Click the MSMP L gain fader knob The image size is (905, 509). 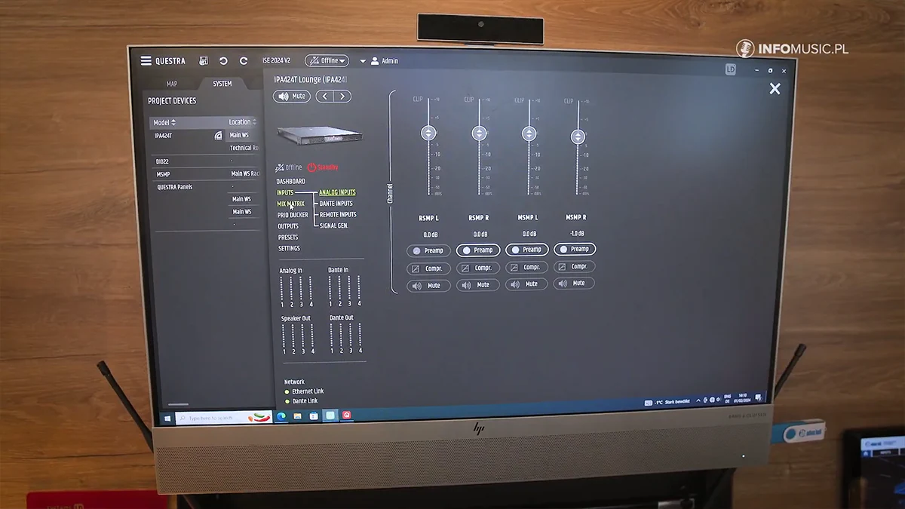click(529, 134)
